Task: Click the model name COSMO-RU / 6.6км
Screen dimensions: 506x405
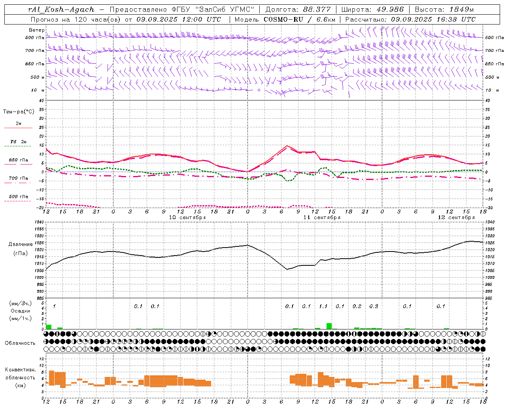Action: tap(300, 19)
